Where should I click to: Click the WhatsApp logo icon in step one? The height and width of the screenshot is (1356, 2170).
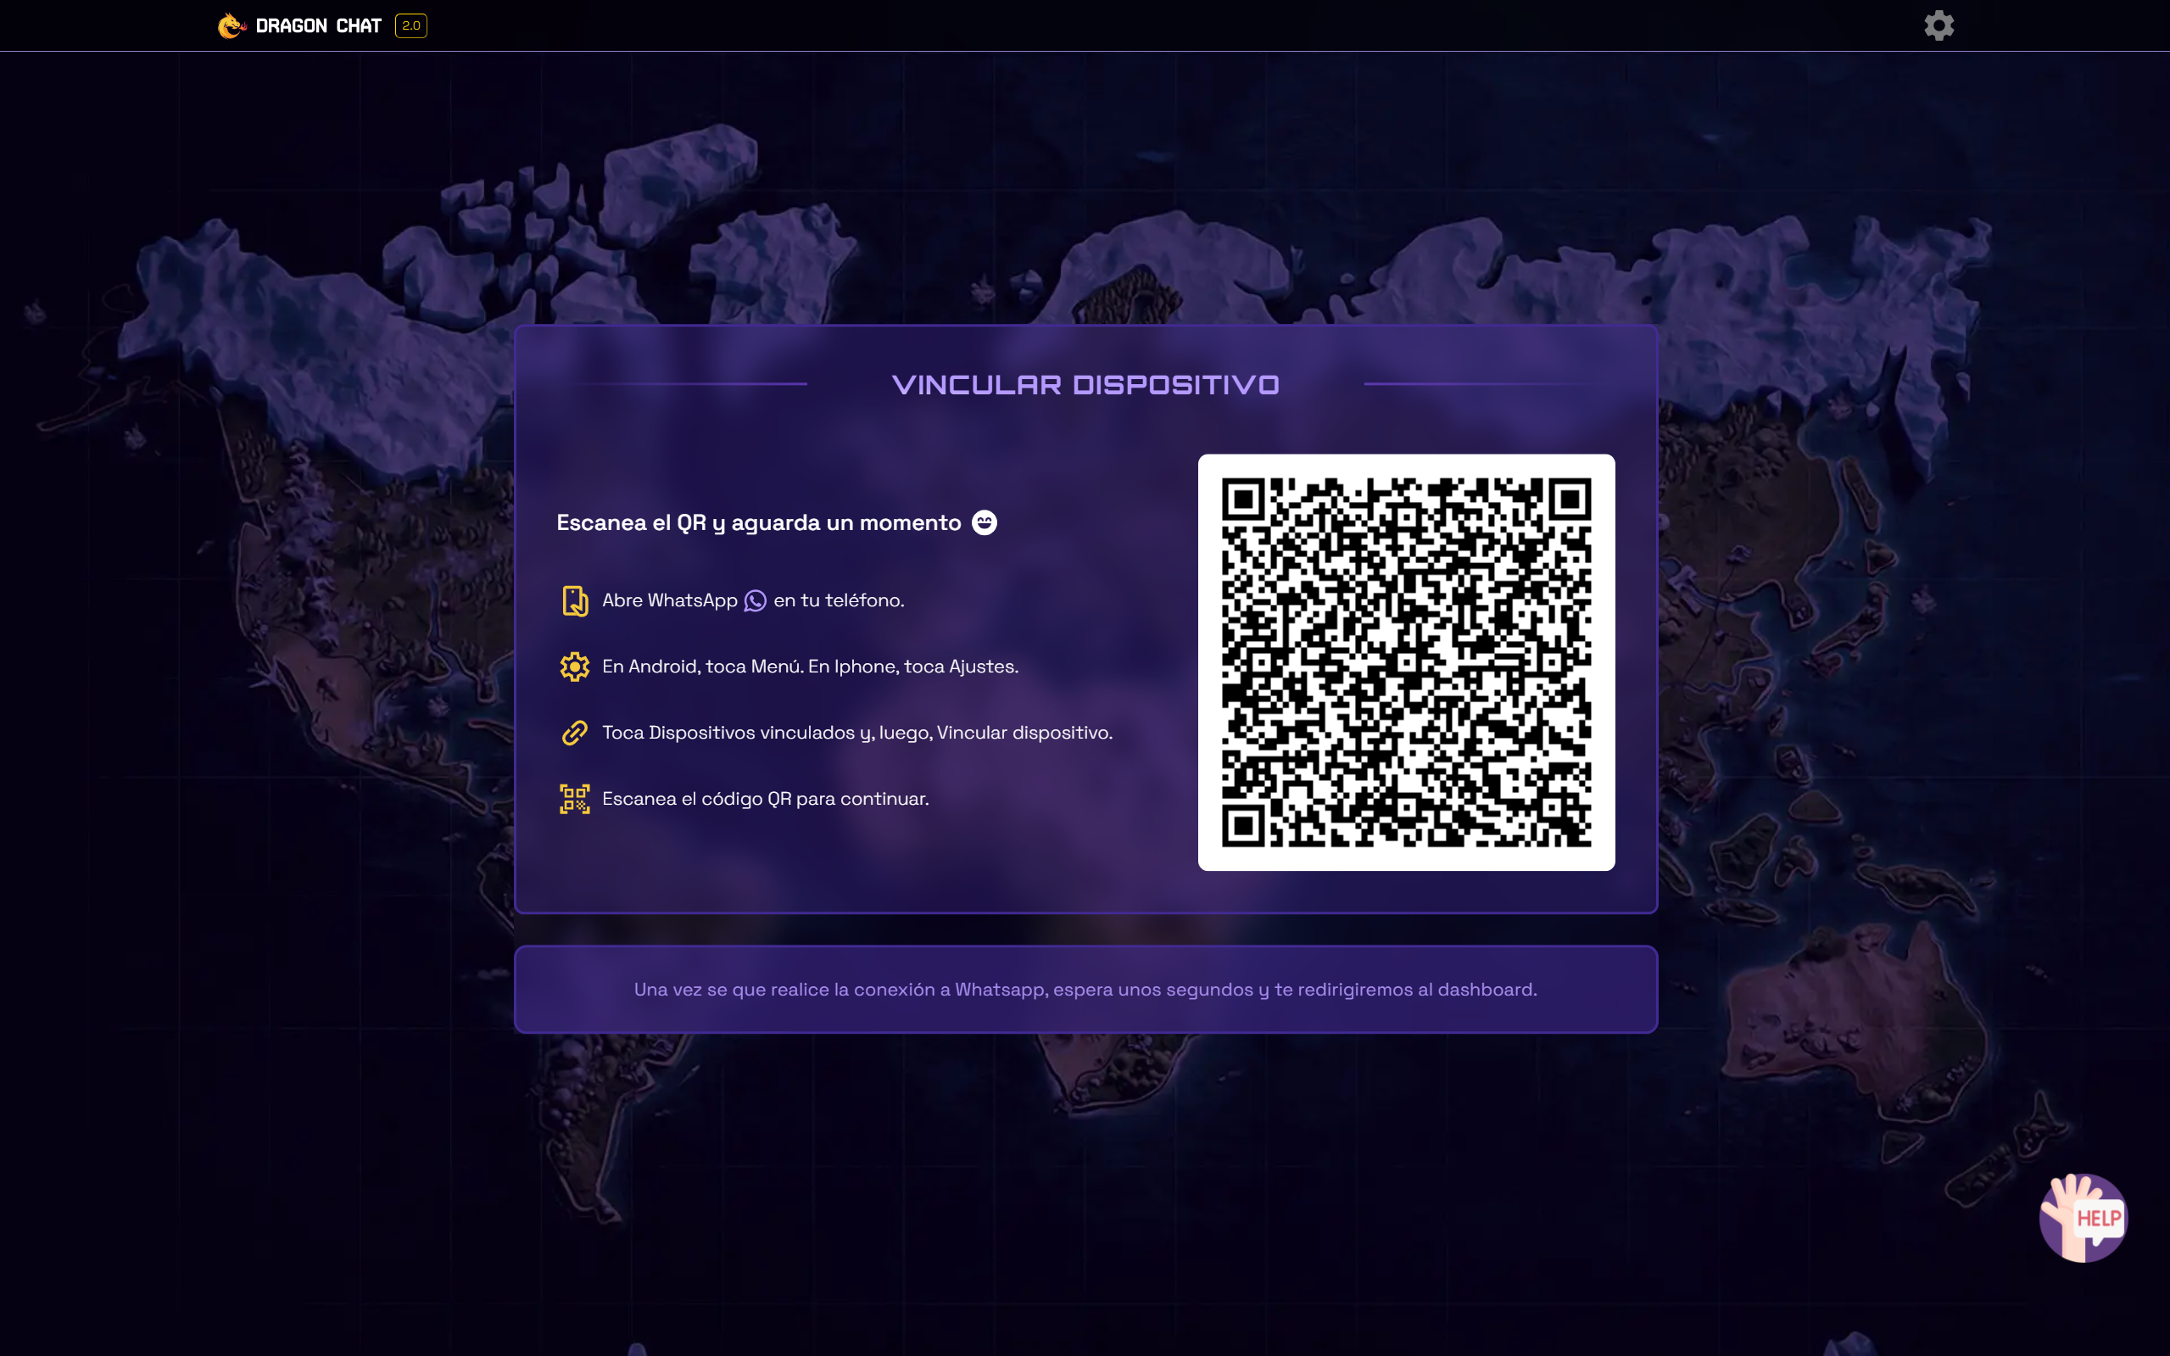[755, 601]
